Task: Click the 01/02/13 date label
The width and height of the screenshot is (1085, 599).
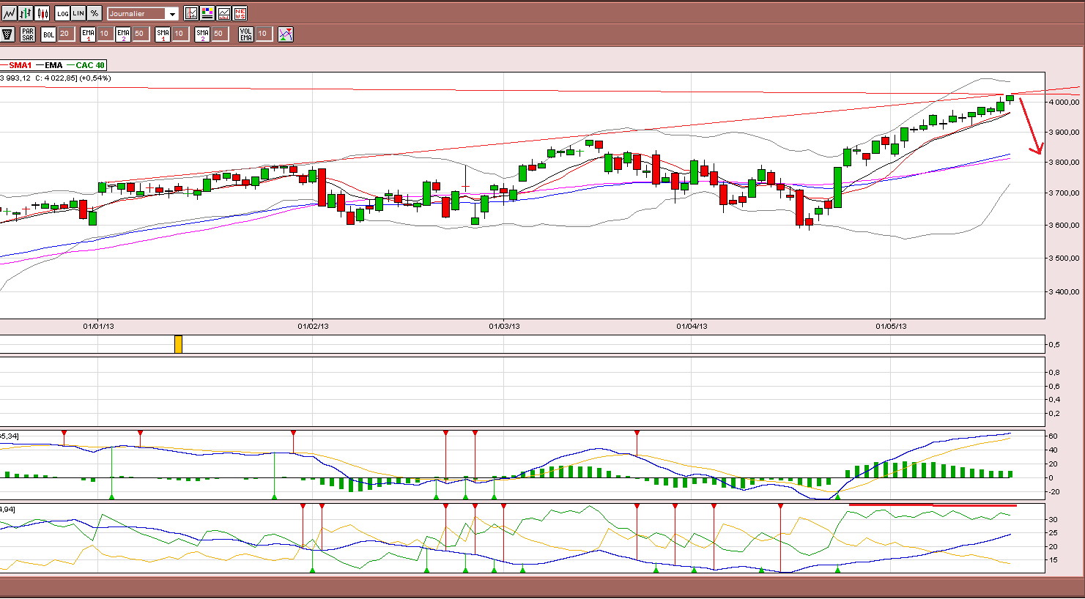Action: coord(313,327)
